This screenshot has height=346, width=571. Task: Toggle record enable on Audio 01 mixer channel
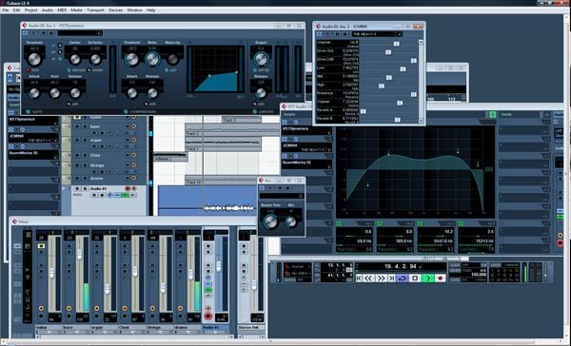click(207, 316)
